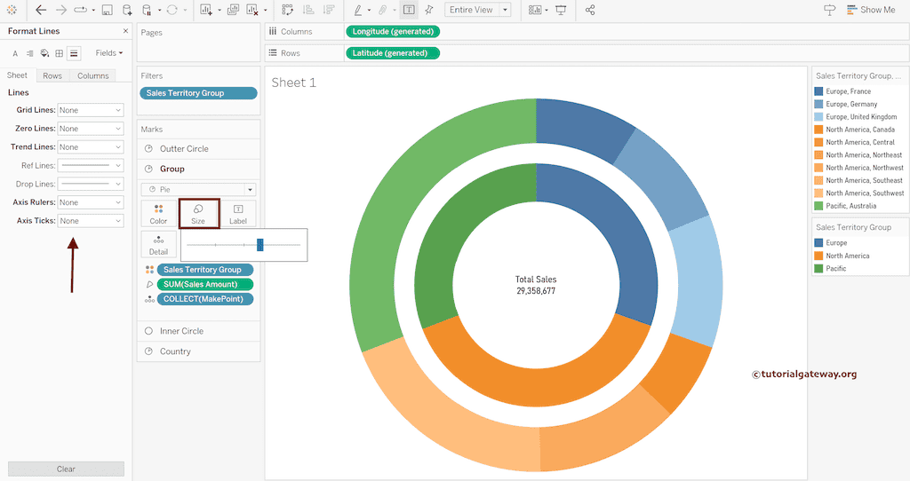Click the Data Guide icon near Show Me
The image size is (910, 481).
(829, 10)
